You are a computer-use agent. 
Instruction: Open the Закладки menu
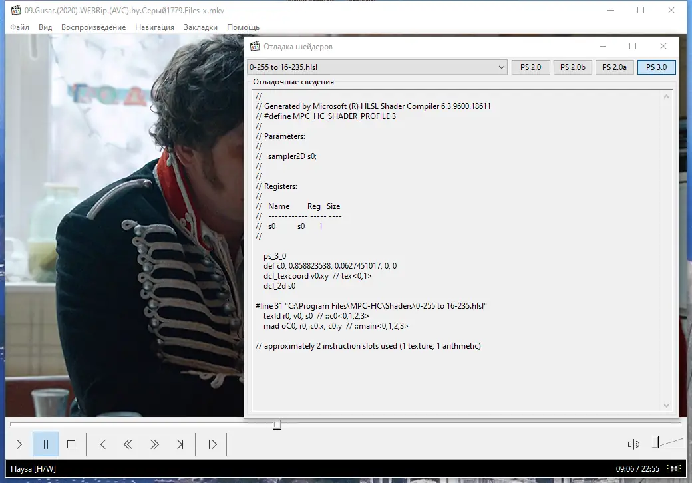tap(200, 27)
